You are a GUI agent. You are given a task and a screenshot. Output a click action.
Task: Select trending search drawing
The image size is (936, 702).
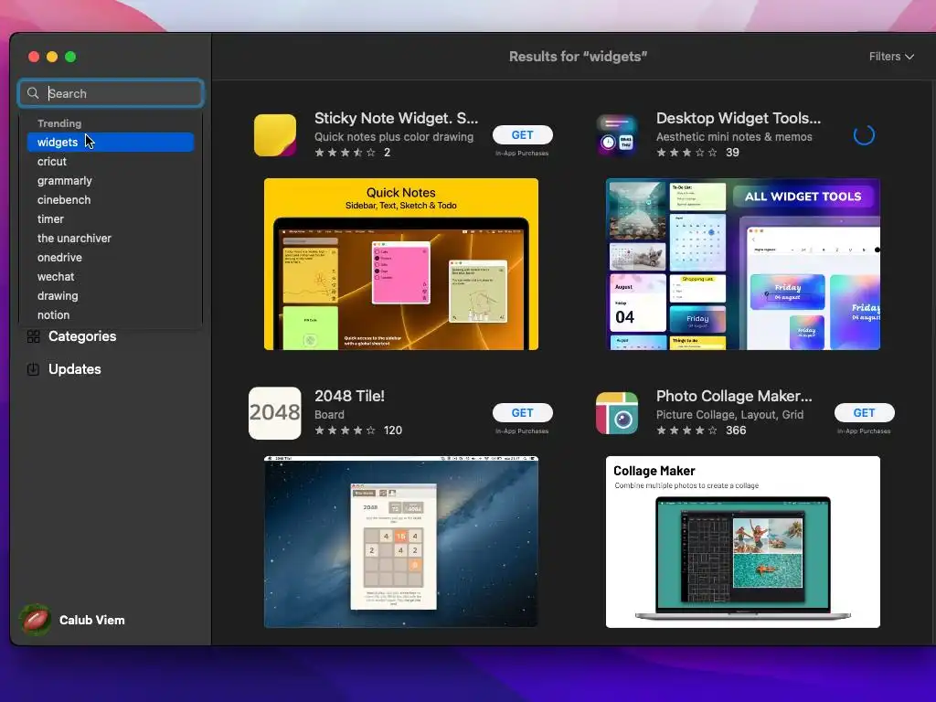coord(111,295)
